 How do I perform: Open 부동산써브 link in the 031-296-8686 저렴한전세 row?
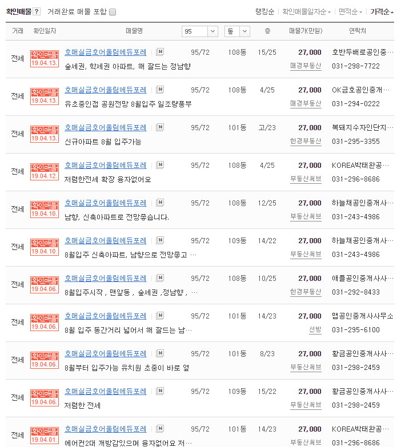click(x=306, y=179)
